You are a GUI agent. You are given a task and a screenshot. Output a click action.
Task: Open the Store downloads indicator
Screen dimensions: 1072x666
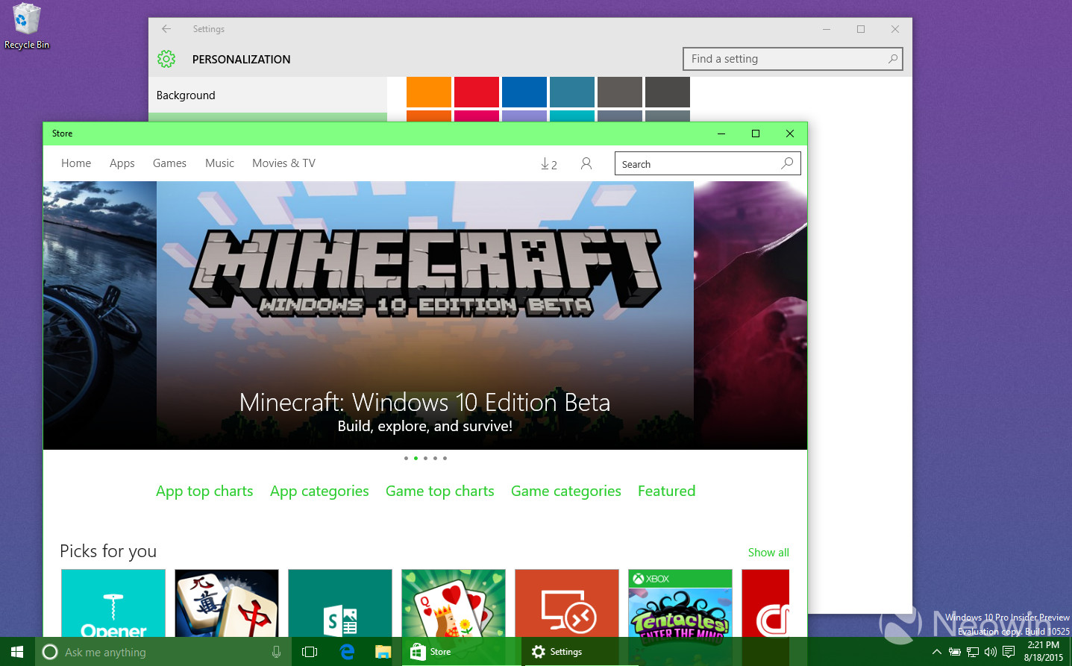(549, 164)
